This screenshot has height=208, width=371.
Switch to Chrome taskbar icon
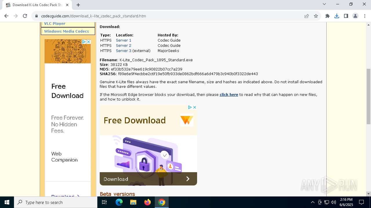(162, 202)
